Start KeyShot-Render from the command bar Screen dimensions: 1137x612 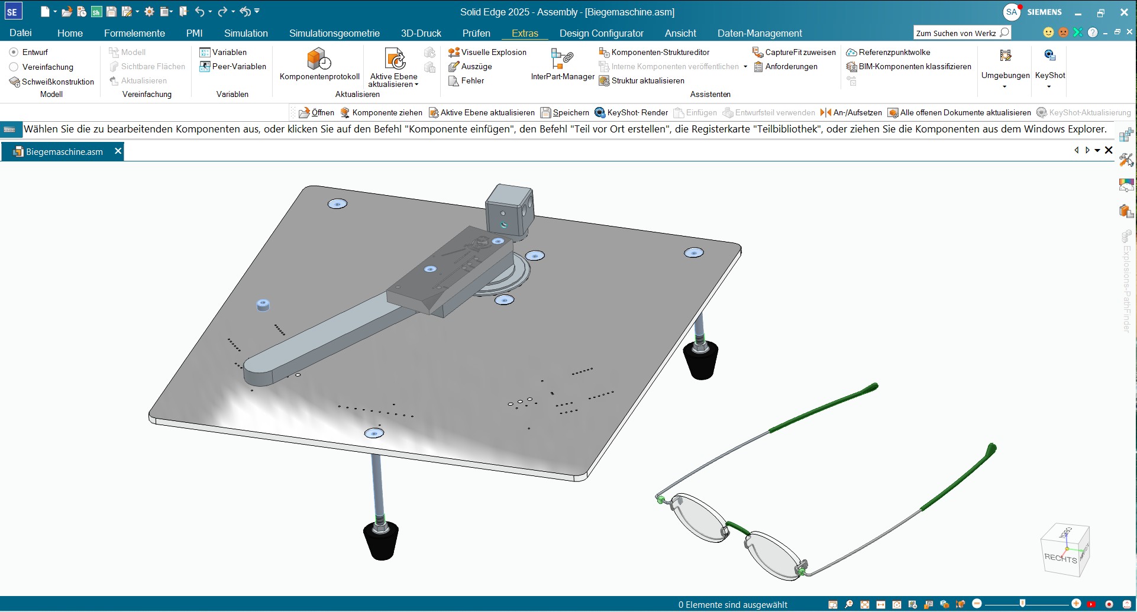631,112
